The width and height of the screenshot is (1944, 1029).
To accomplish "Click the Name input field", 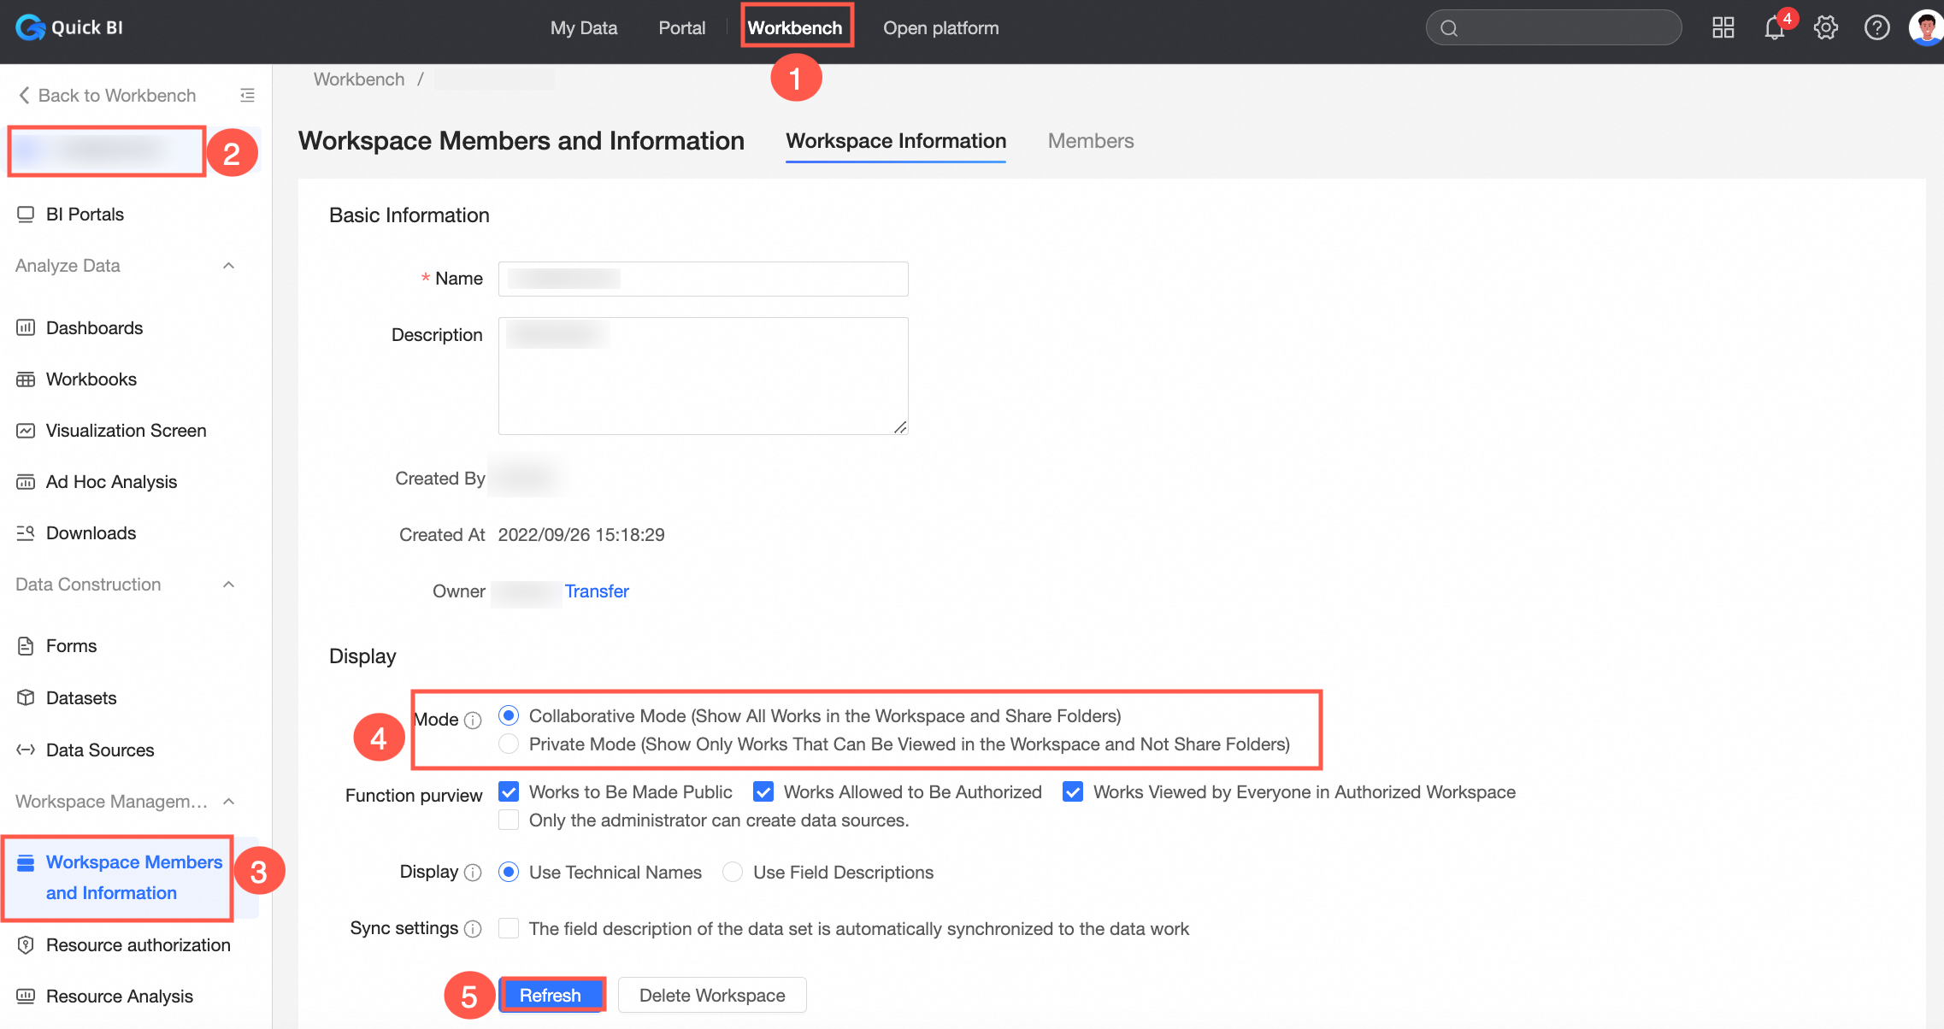I will (x=703, y=279).
